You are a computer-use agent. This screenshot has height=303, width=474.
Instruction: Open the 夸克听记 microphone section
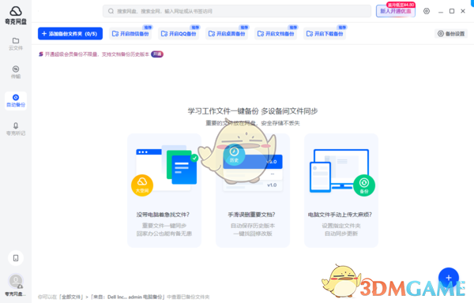point(16,129)
